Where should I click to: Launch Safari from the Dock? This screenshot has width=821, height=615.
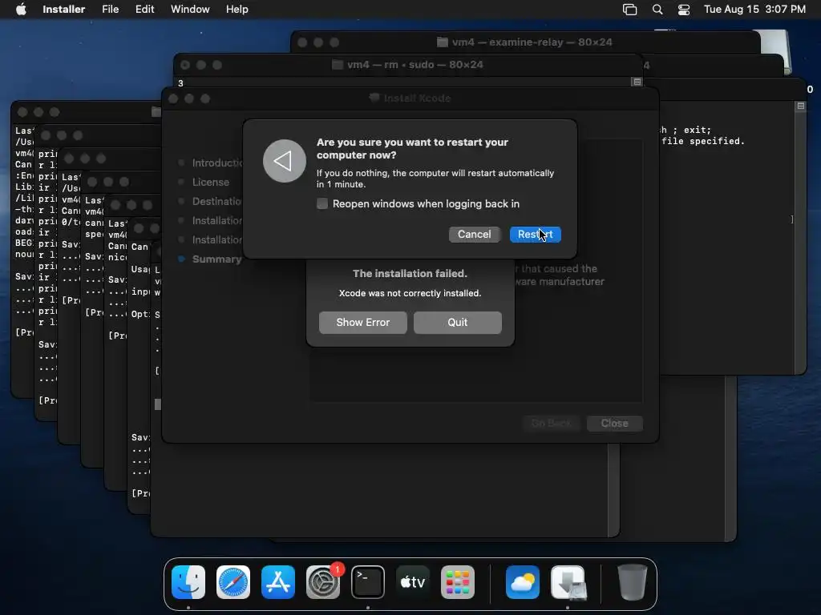(x=233, y=582)
